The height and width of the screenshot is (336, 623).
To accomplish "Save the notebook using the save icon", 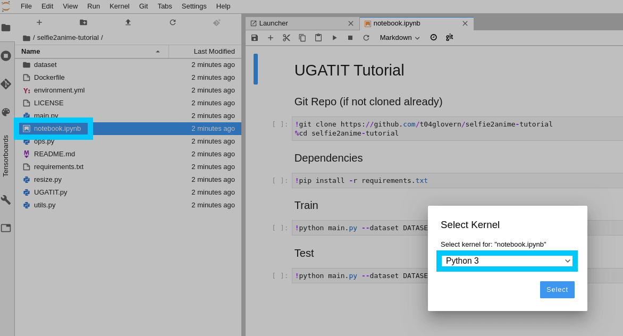I will (254, 37).
